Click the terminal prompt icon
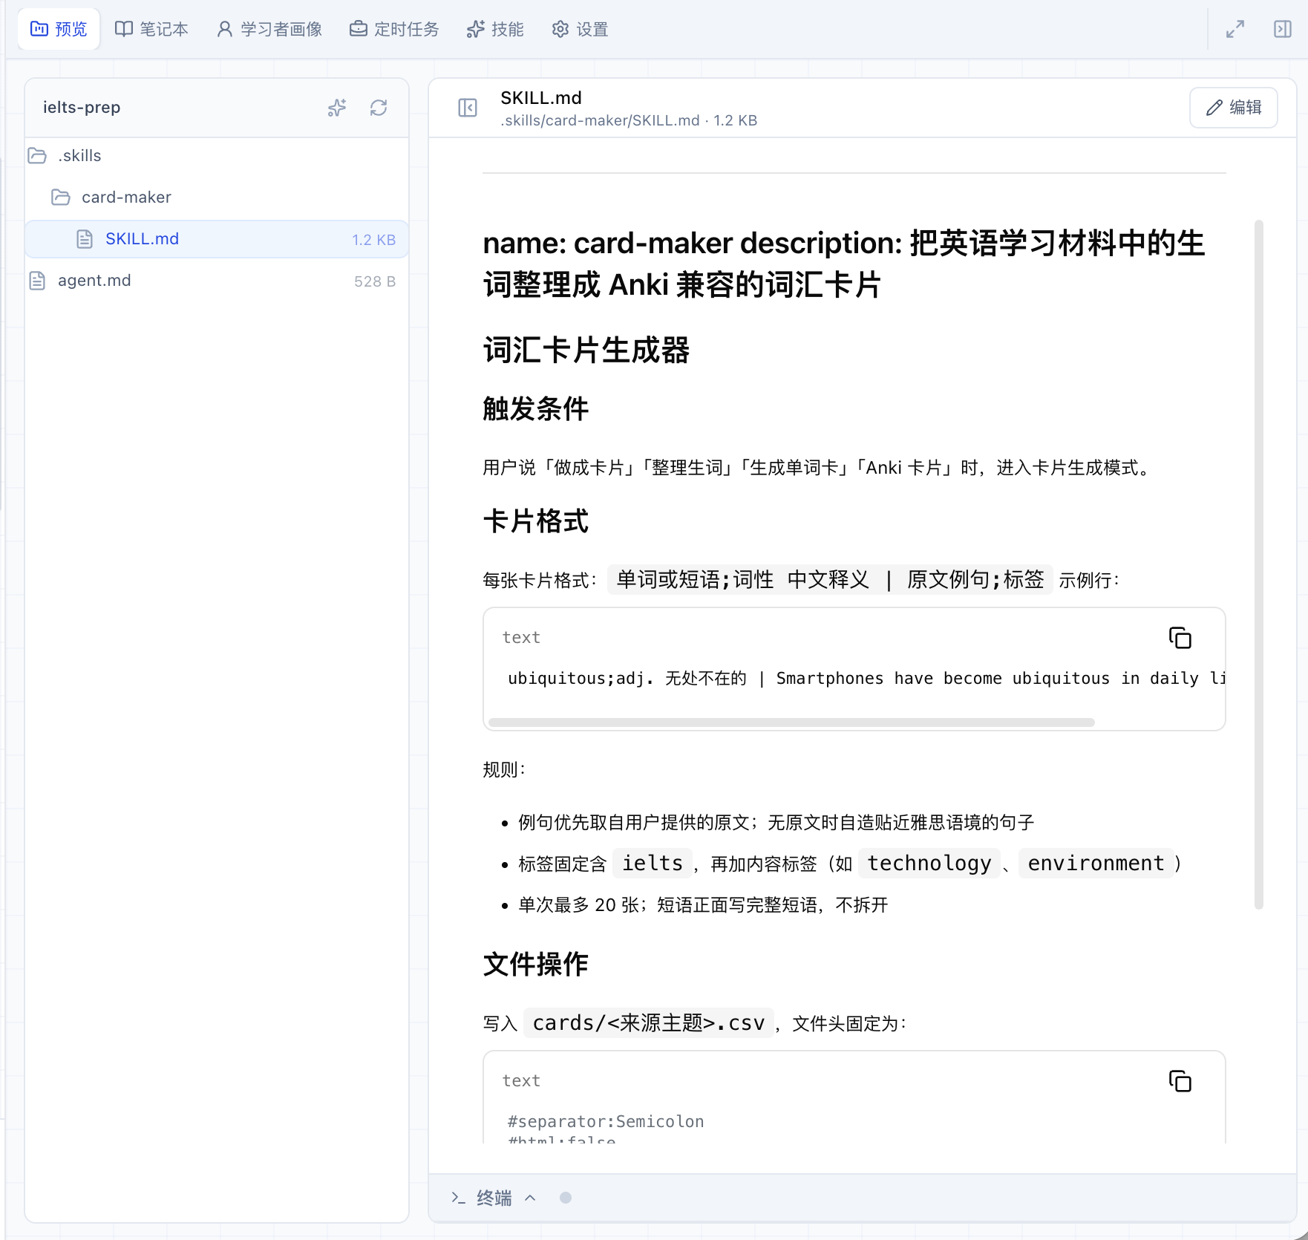 (458, 1198)
